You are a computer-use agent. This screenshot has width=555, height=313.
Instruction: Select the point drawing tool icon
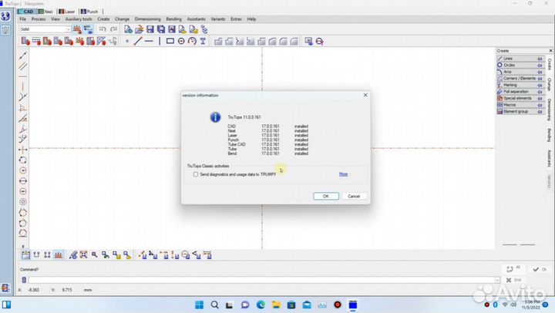(127, 42)
